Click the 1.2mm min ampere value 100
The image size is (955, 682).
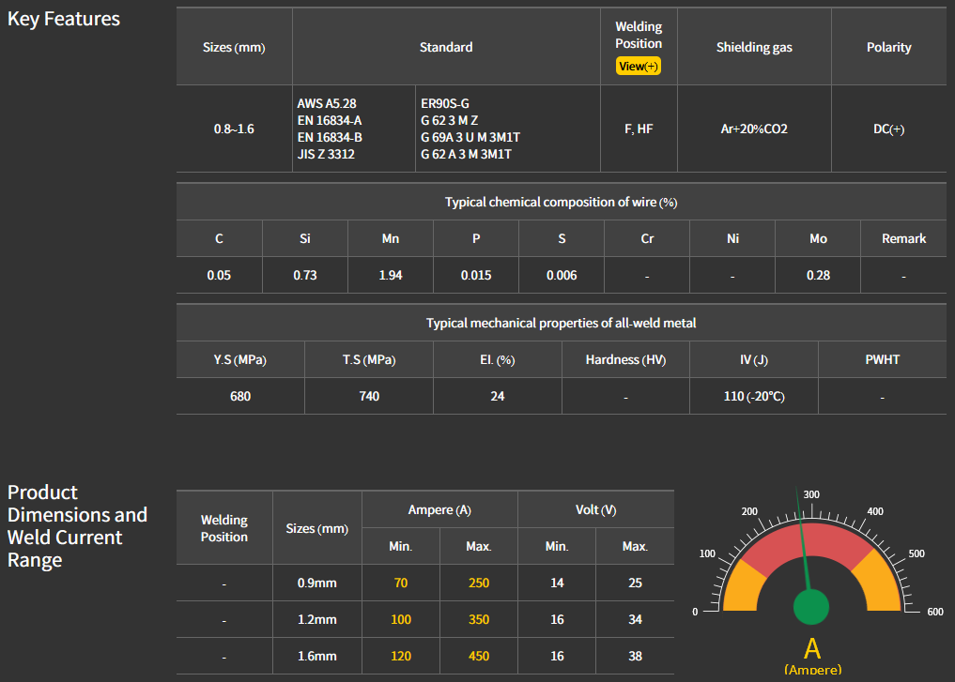tap(401, 619)
